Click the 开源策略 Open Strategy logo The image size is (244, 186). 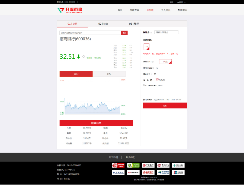tap(70, 10)
